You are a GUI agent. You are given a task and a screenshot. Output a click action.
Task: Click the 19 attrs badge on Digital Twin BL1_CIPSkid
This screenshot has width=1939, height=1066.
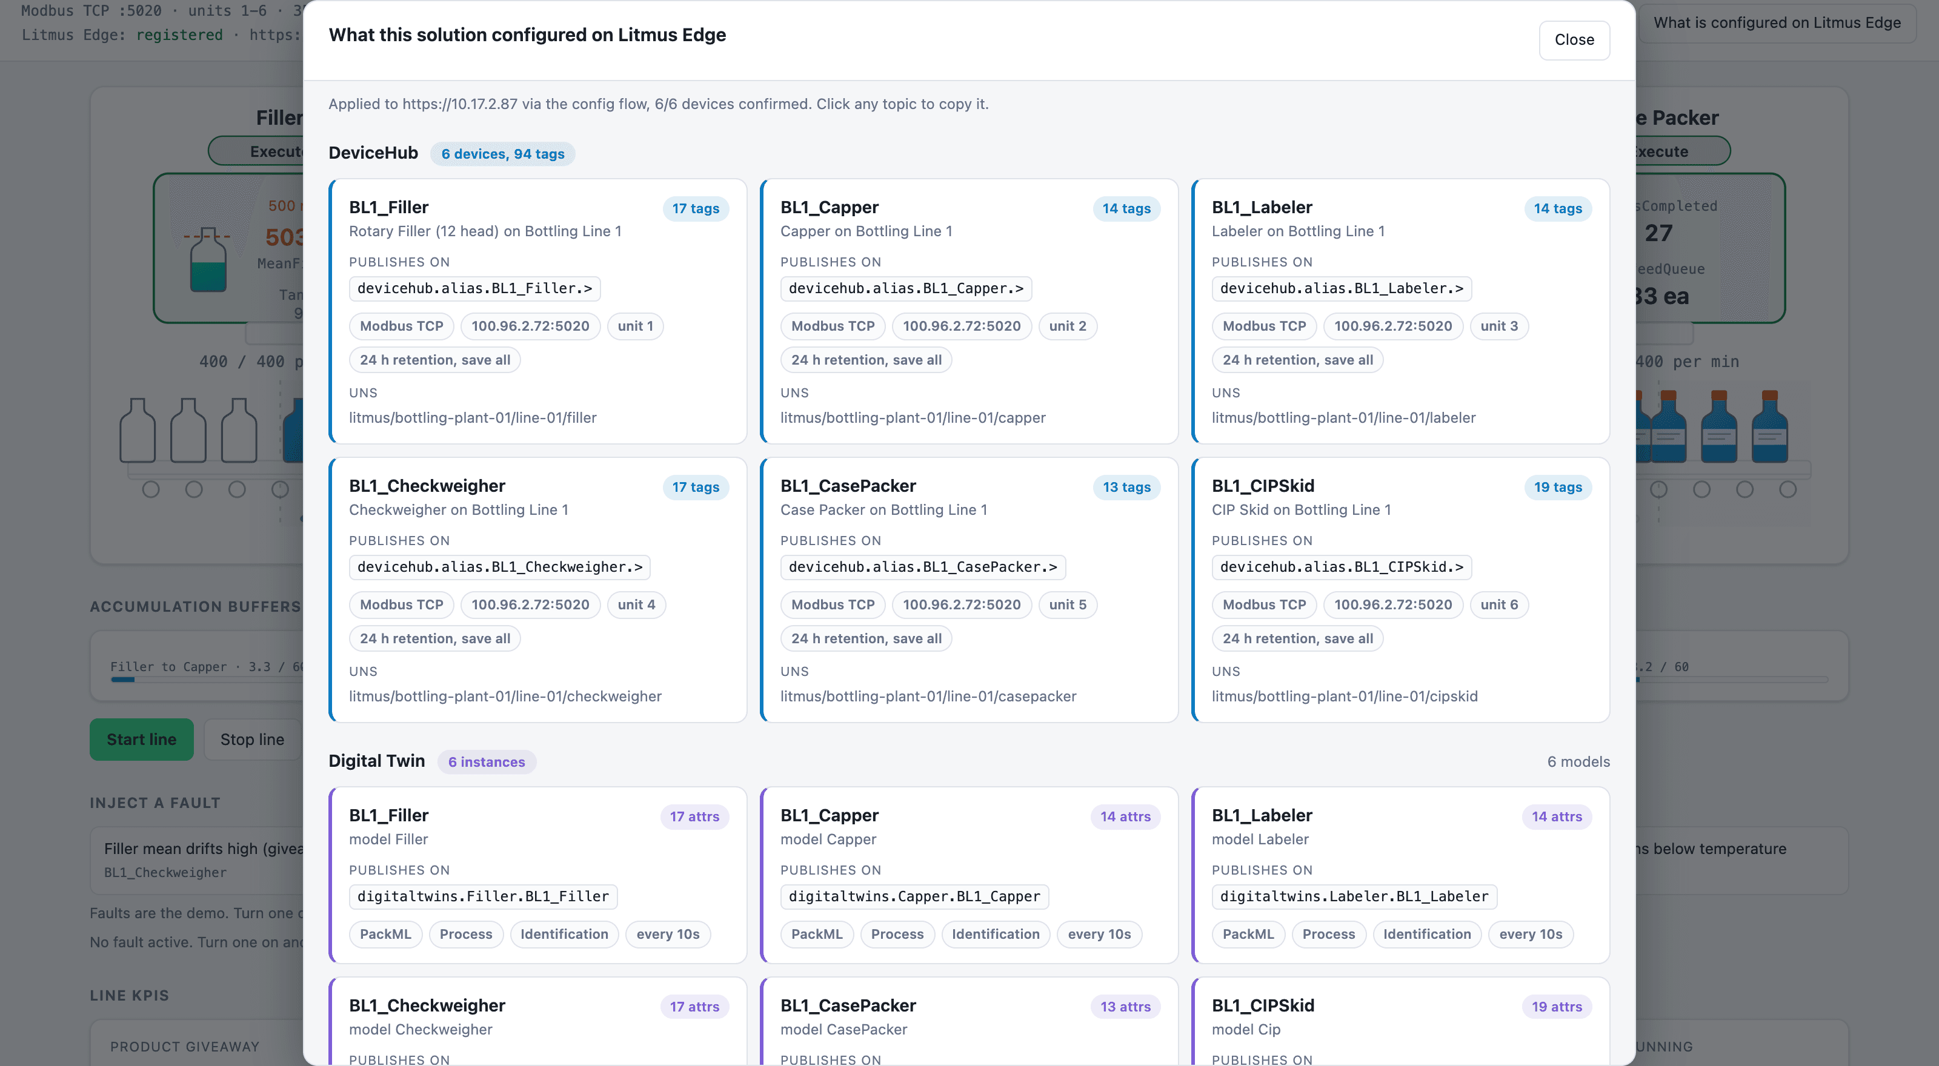1557,1007
